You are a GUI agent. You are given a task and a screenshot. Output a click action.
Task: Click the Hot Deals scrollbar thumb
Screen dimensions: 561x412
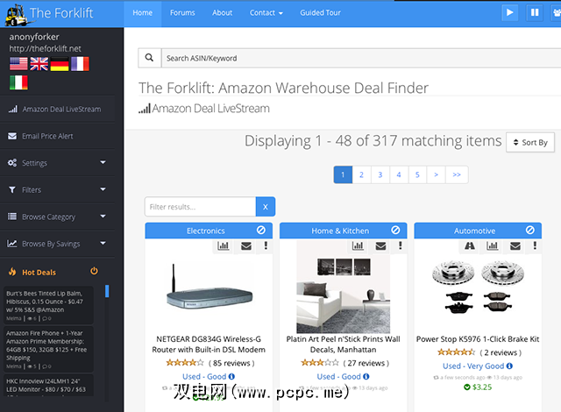(x=107, y=291)
